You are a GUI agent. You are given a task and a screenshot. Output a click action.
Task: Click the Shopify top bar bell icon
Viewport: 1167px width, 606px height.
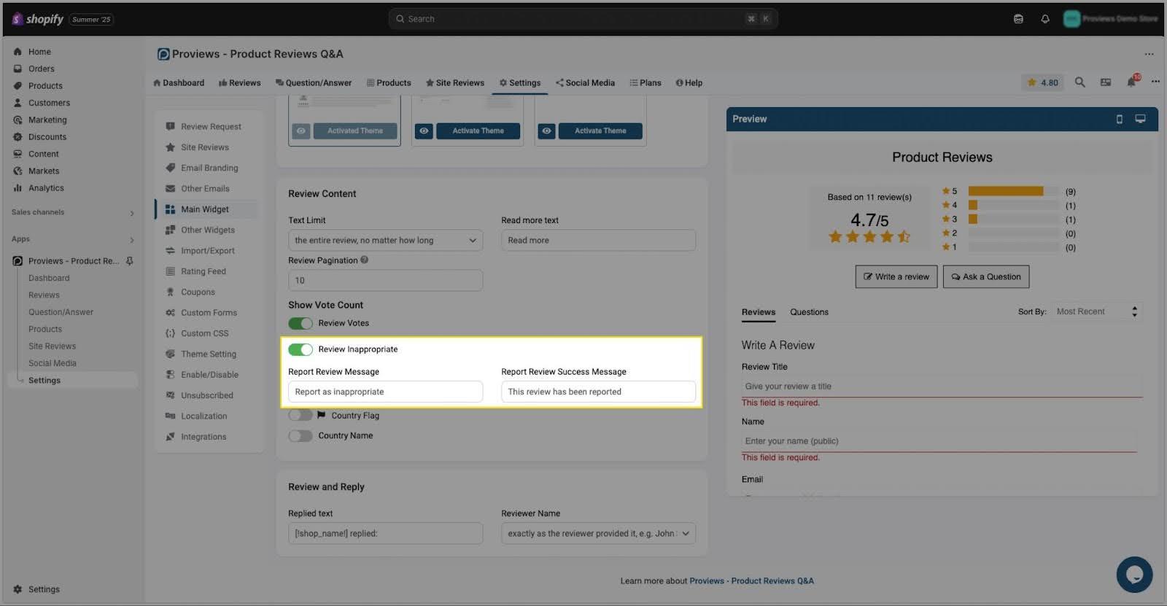(x=1045, y=19)
